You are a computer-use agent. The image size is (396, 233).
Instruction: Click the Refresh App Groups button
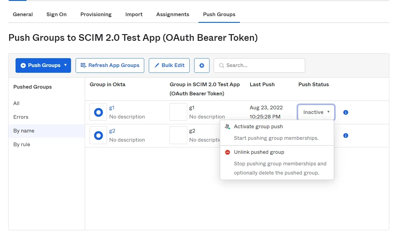click(110, 65)
